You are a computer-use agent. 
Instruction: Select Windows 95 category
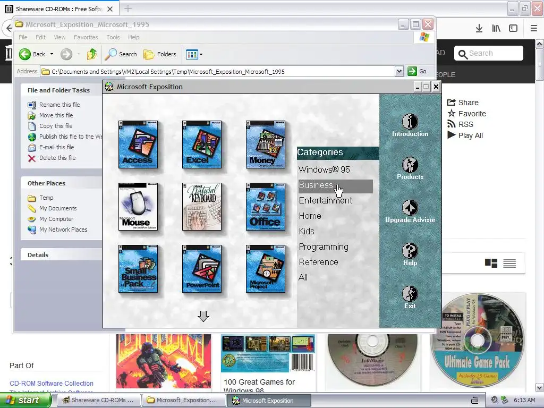tap(324, 169)
